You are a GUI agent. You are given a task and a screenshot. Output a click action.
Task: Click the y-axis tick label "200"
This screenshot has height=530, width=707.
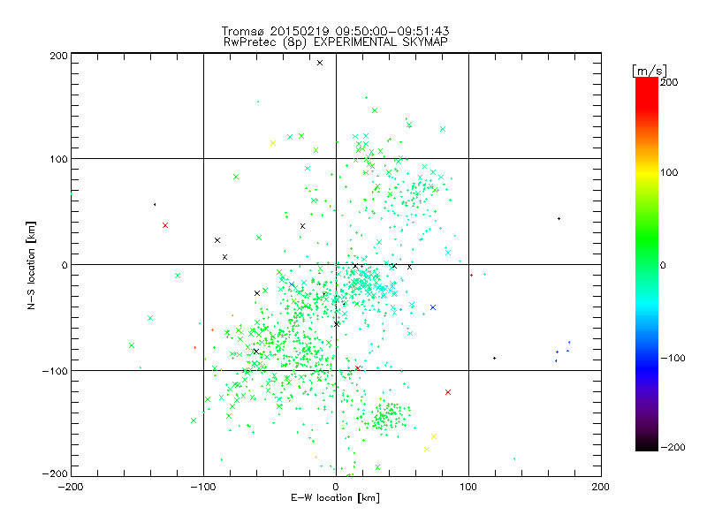click(58, 56)
